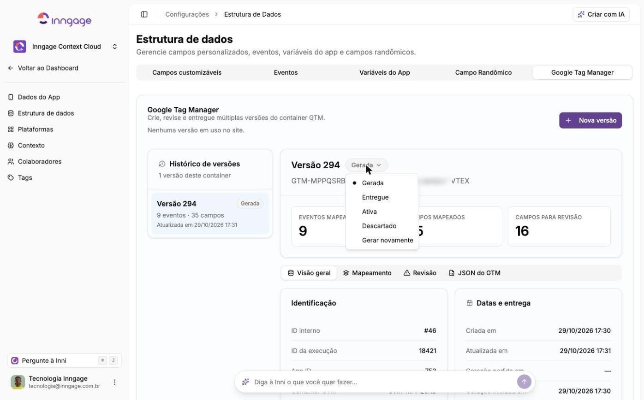644x400 pixels.
Task: Open the Campo Randômico tab
Action: pos(483,72)
